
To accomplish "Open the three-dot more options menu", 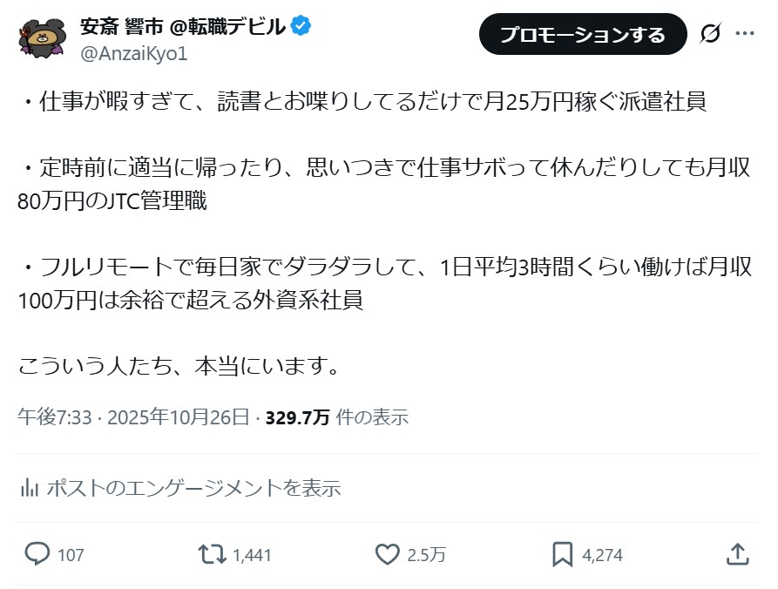I will click(745, 34).
